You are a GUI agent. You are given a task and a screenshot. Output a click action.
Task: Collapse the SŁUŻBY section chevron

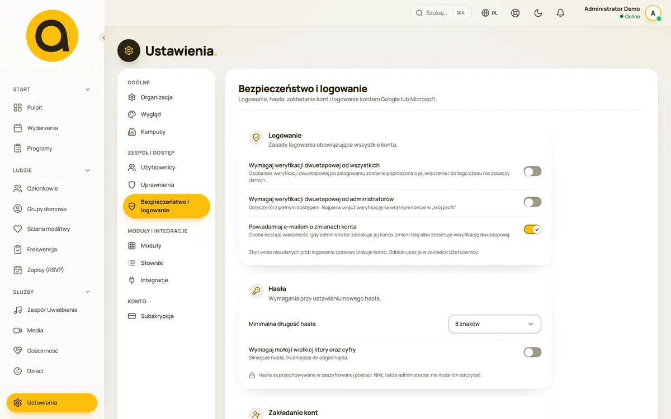click(x=87, y=292)
